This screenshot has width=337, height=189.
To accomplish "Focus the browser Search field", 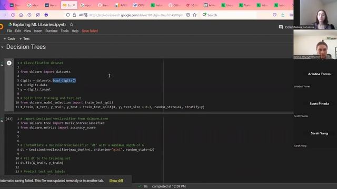I will coord(229,15).
